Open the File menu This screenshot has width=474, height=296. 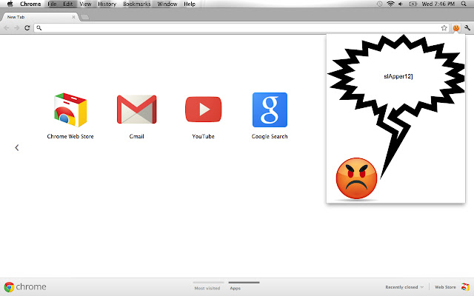pos(52,4)
